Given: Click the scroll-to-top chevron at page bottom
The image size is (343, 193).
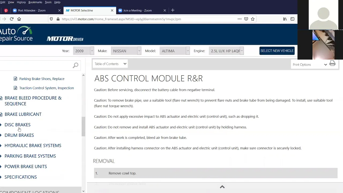Looking at the screenshot, I should coord(222,187).
